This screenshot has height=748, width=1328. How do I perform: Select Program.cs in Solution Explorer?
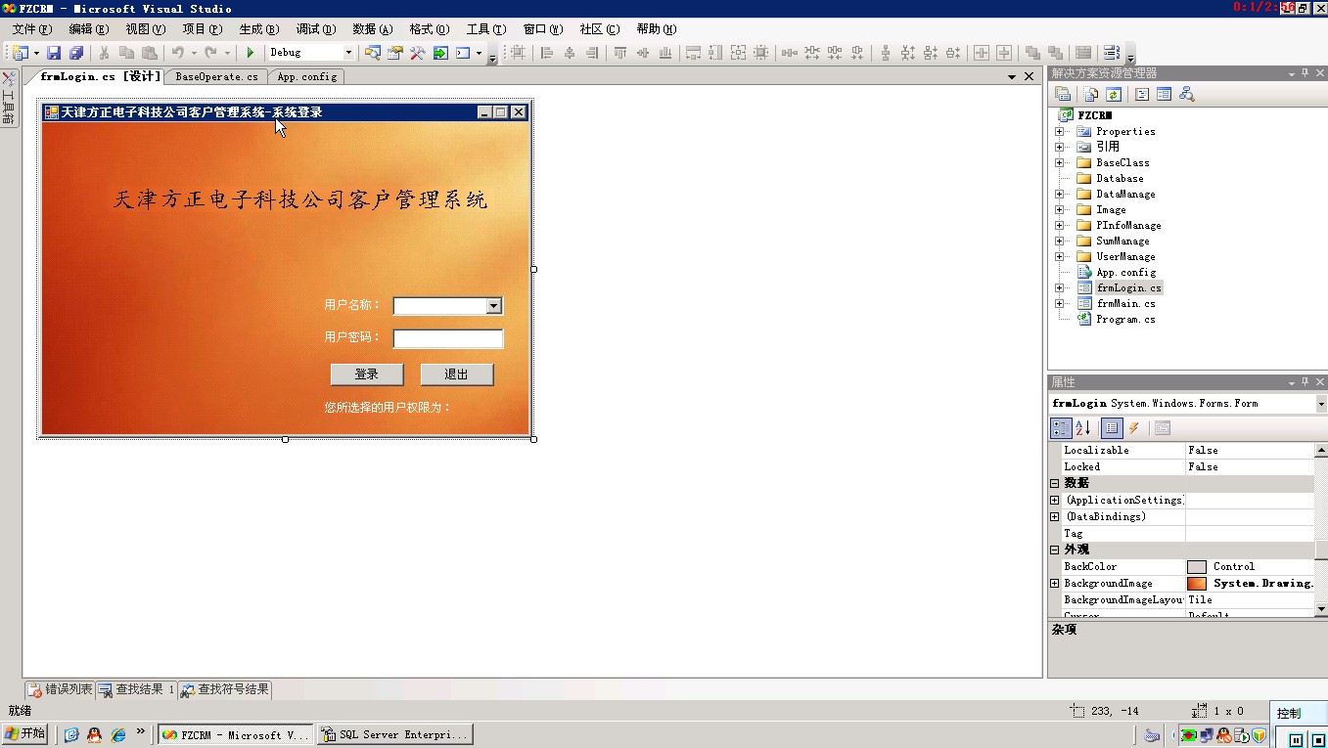click(1125, 319)
